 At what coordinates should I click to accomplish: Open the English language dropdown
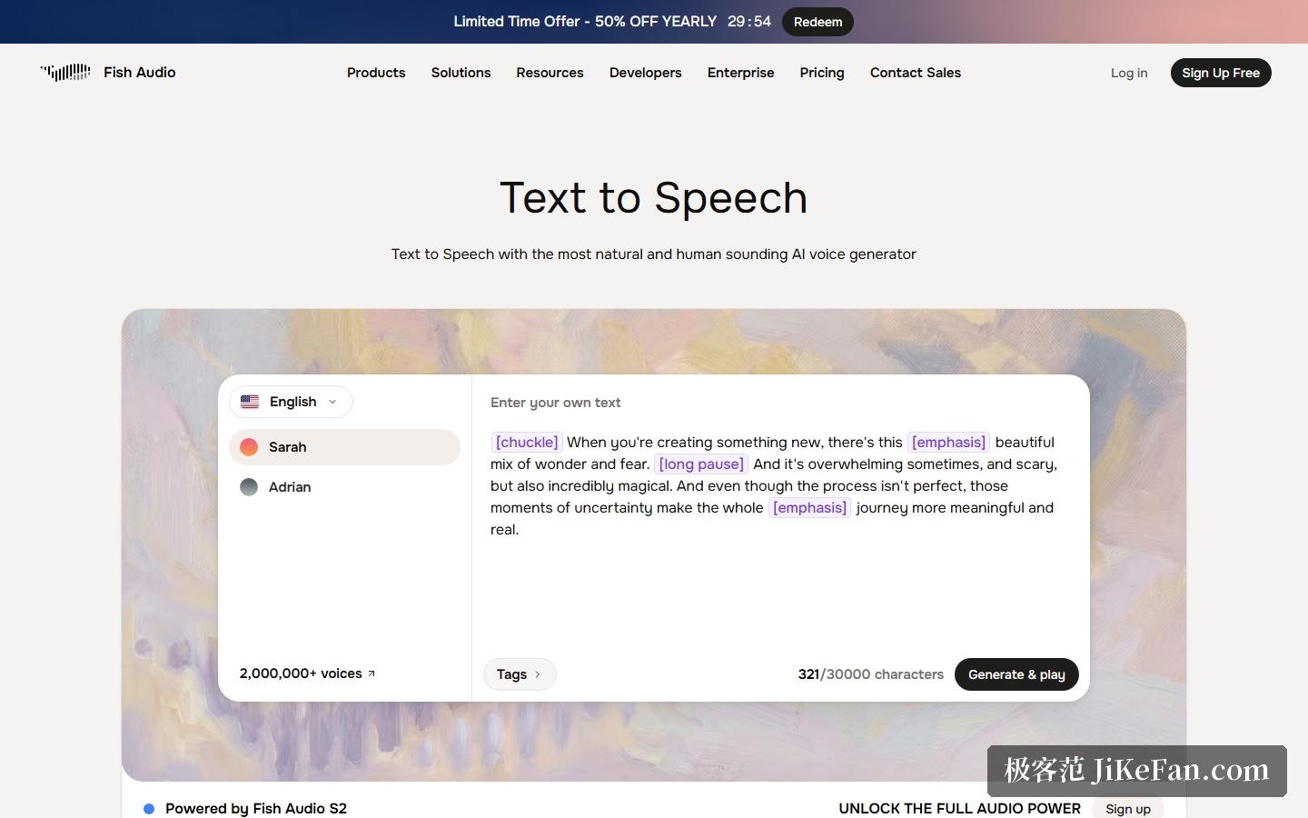(x=291, y=402)
